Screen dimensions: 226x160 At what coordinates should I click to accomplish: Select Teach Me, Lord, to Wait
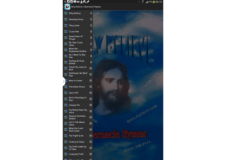(78, 68)
